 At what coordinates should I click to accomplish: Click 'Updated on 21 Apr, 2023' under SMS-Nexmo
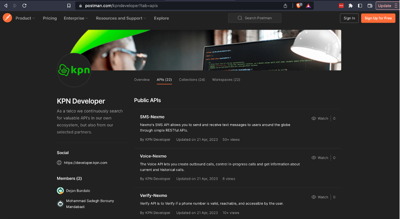coord(197,140)
